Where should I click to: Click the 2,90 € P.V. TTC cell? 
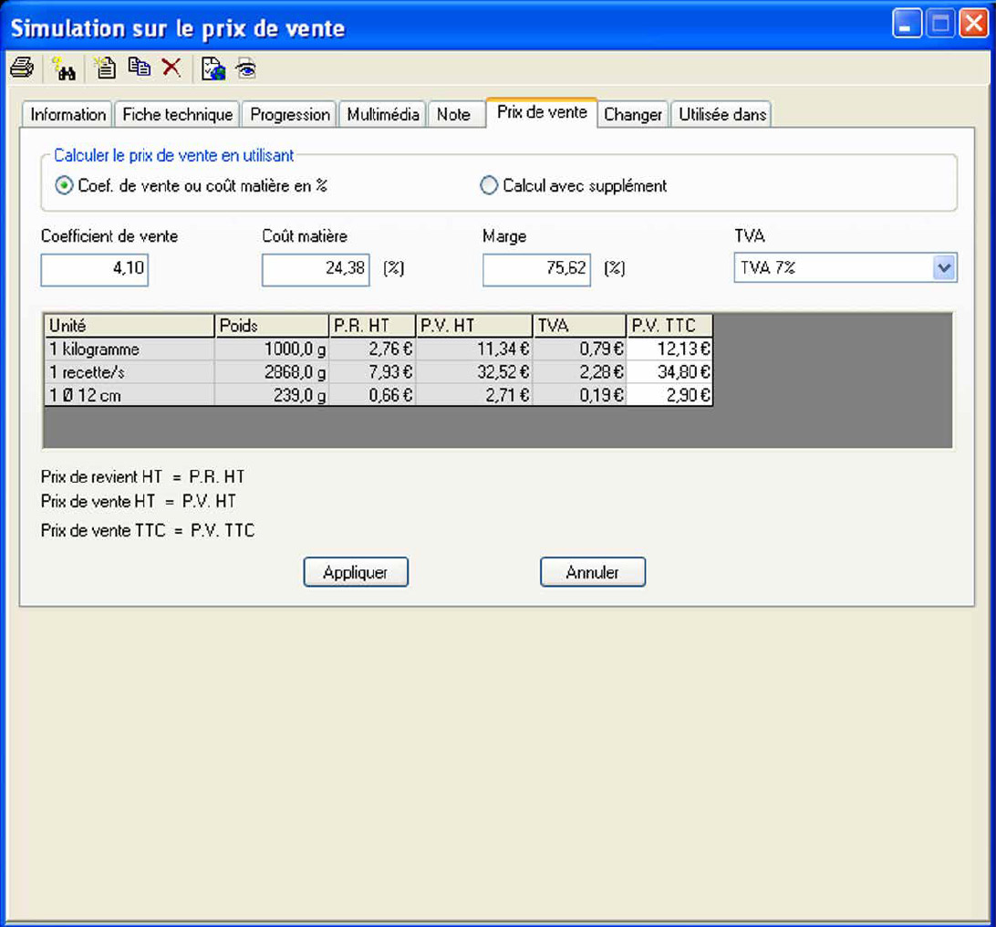[x=669, y=395]
